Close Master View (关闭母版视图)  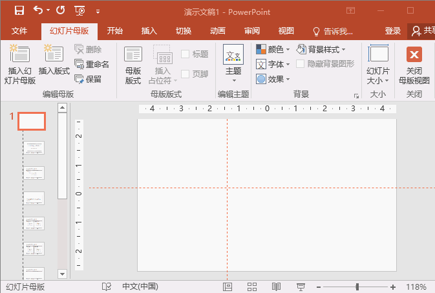pos(414,65)
